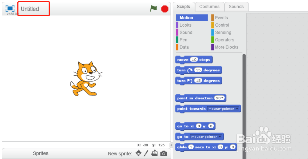Image resolution: width=308 pixels, height=159 pixels.
Task: Select the Sound block category
Action: coord(186,32)
